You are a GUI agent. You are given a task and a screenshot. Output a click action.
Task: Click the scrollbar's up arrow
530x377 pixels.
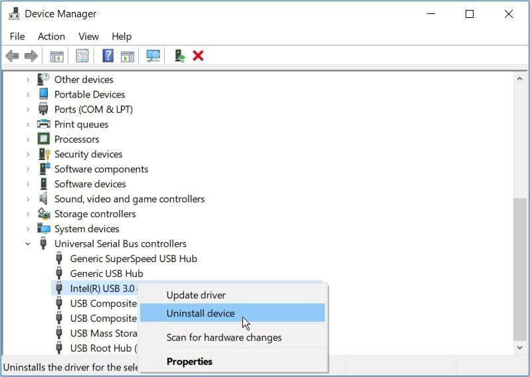click(521, 78)
